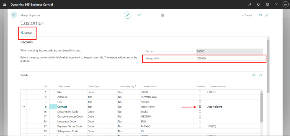Click the Override column header
290x136 pixels.
tap(201, 86)
